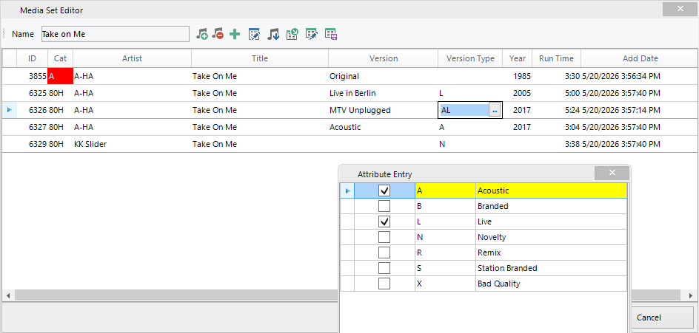Check the Station Branded attribute checkbox

[384, 269]
